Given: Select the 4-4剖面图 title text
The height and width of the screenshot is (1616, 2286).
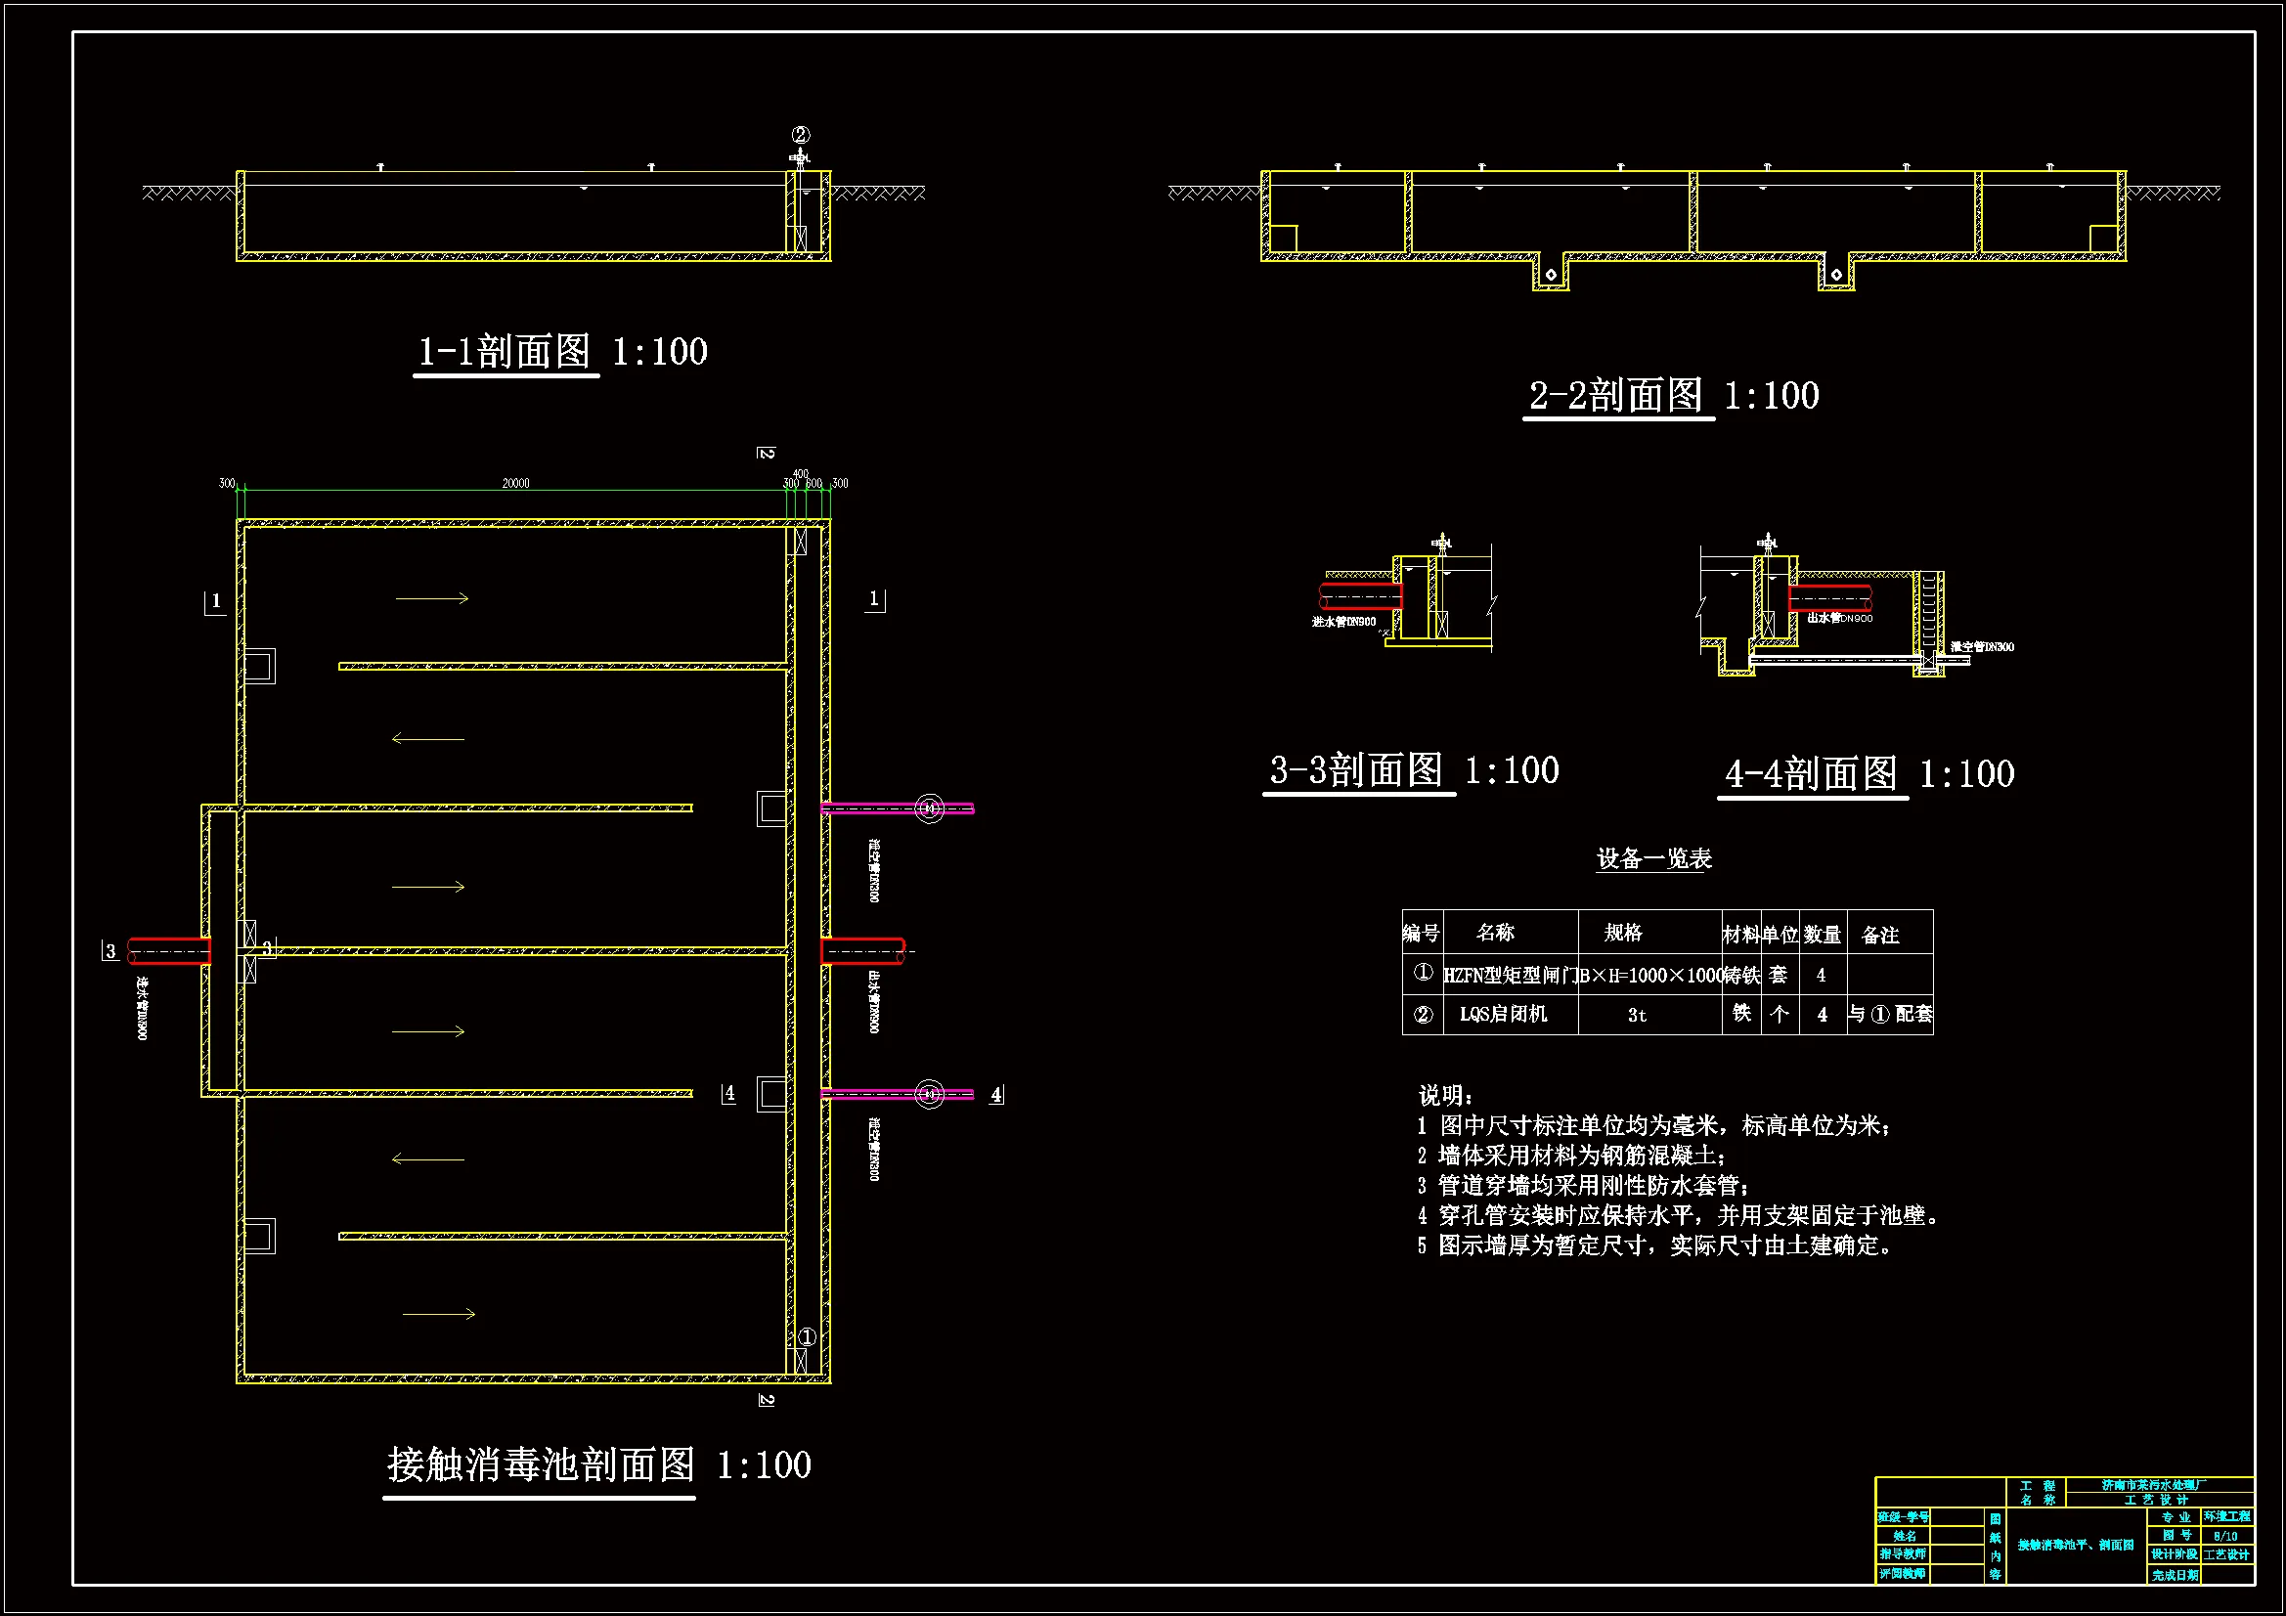Looking at the screenshot, I should pos(1811,773).
